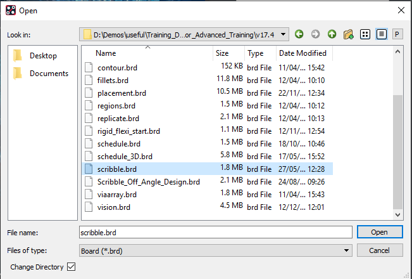Switch to detail view mode

(381, 34)
